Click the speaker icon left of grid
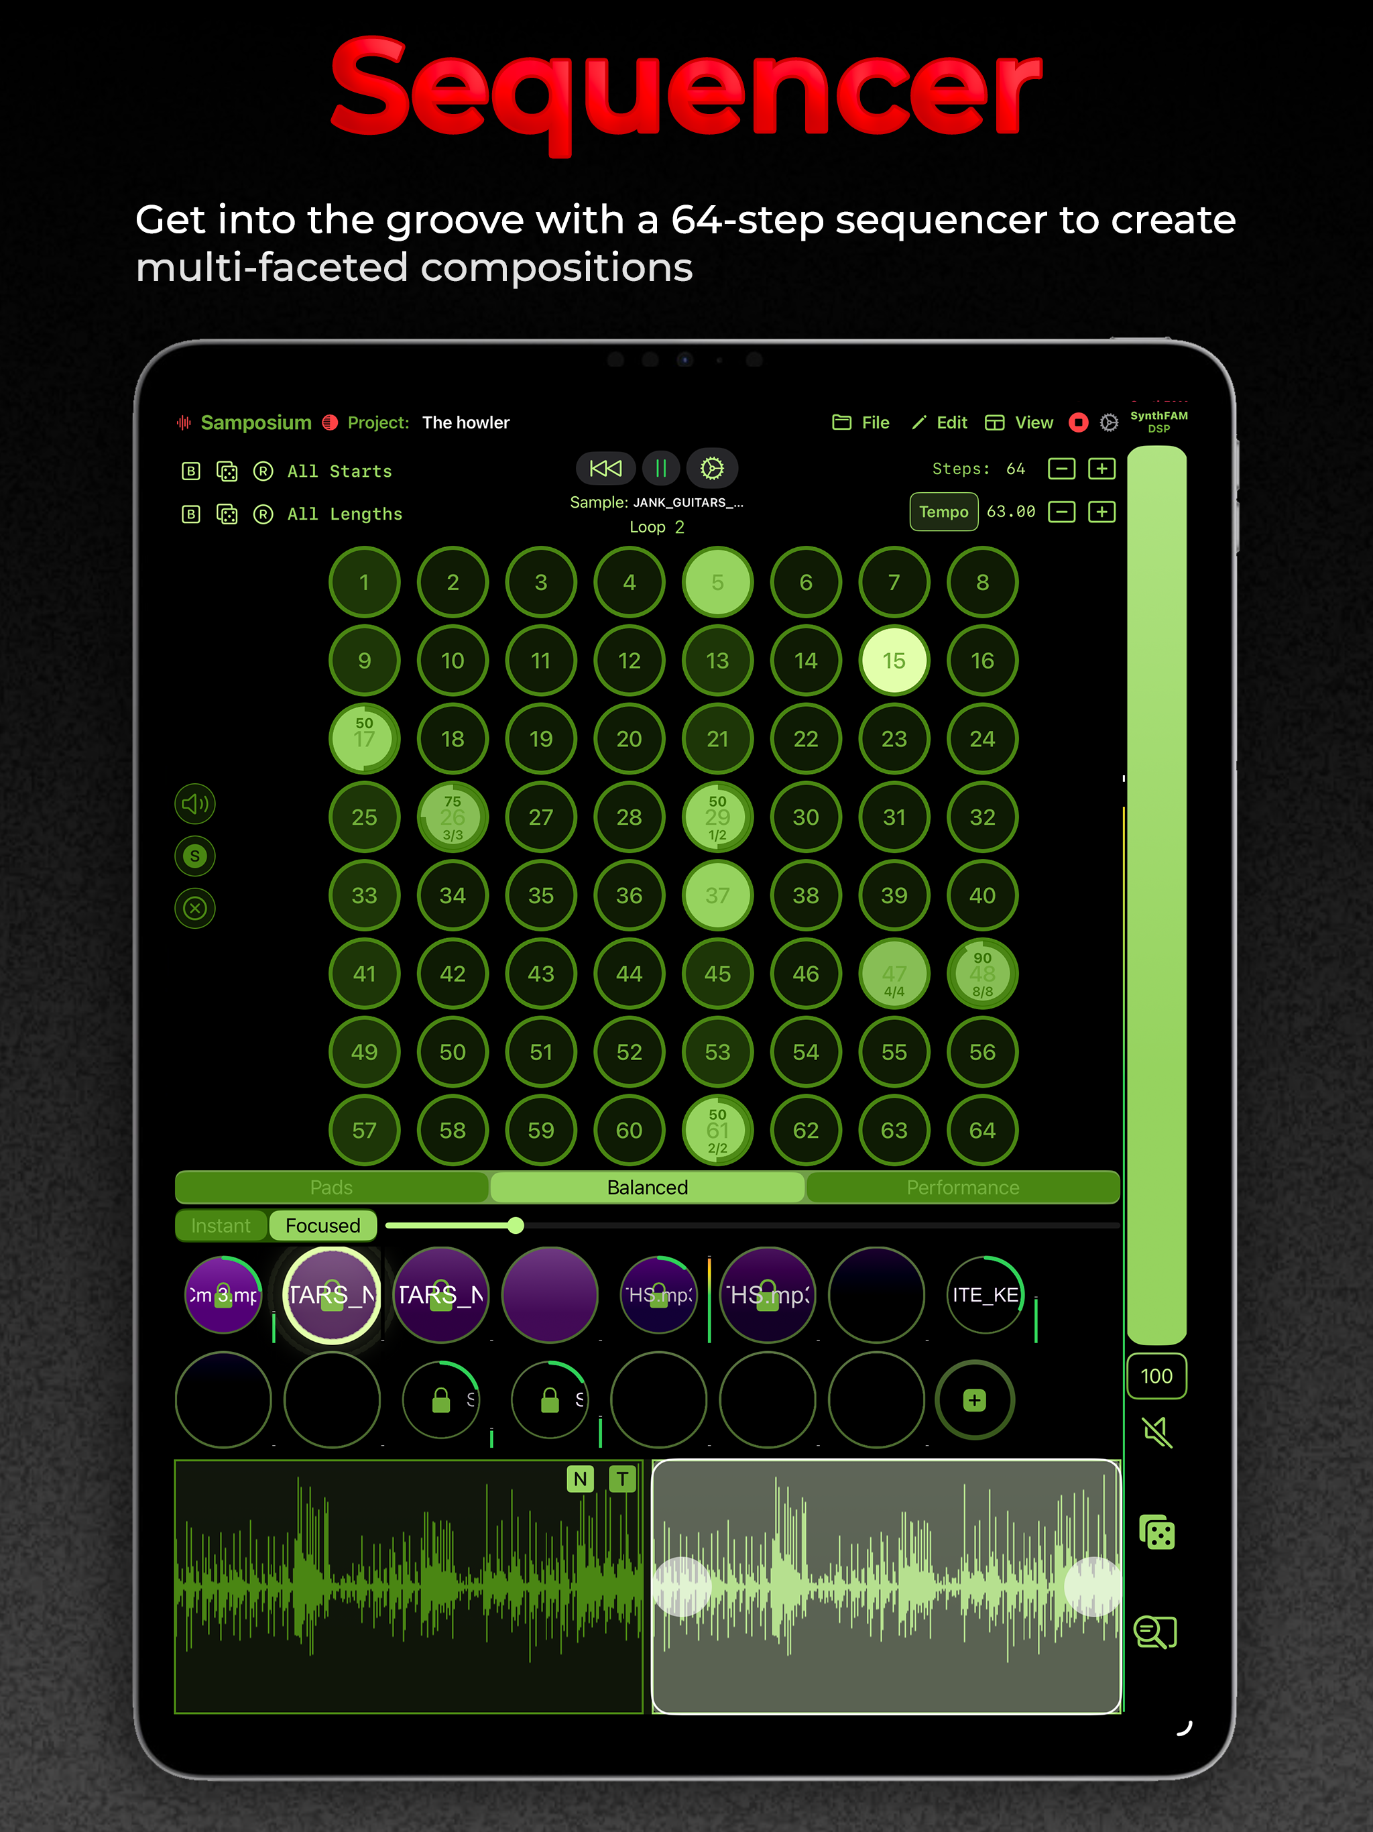1373x1832 pixels. (x=196, y=804)
